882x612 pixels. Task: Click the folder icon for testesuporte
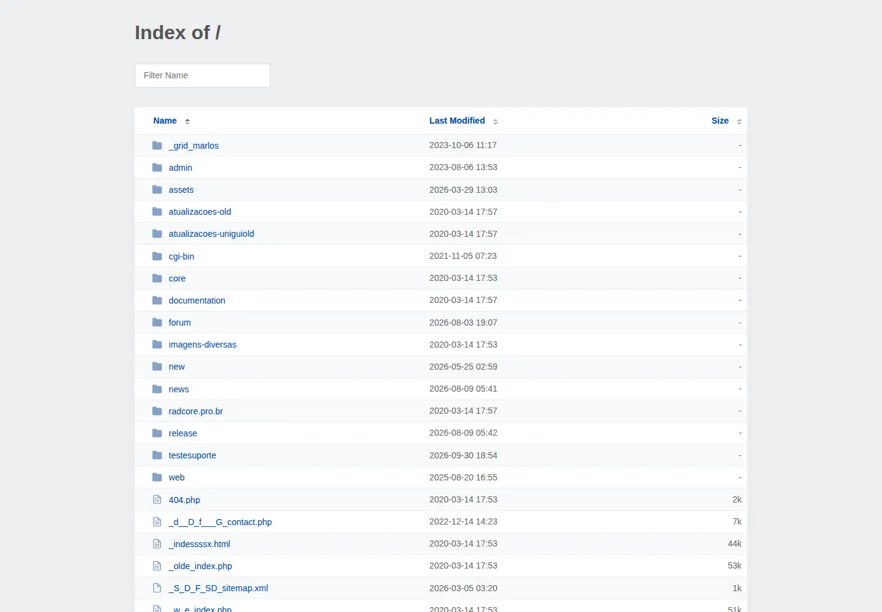157,455
